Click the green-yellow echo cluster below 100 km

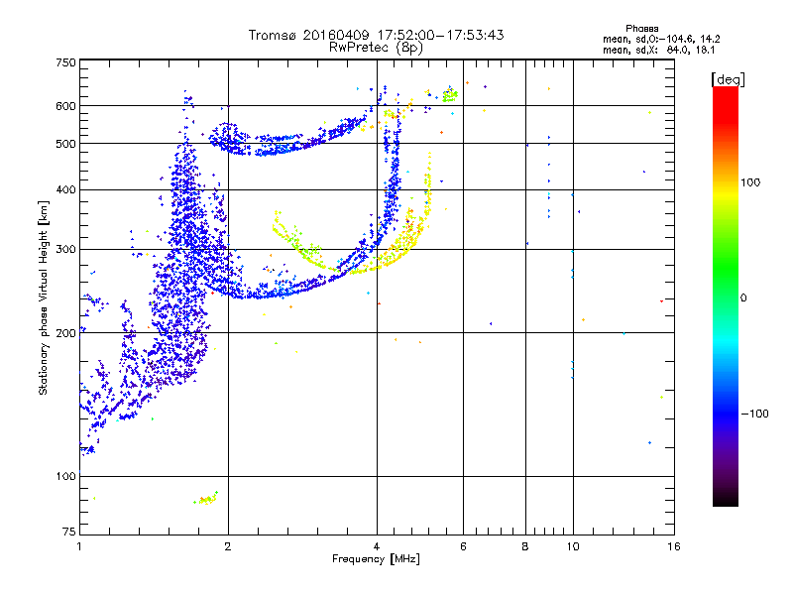206,499
